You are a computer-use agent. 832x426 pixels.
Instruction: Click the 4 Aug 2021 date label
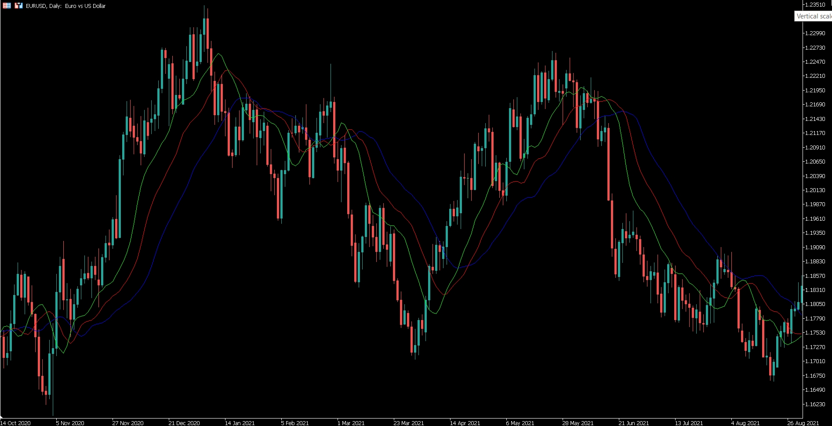tap(745, 423)
